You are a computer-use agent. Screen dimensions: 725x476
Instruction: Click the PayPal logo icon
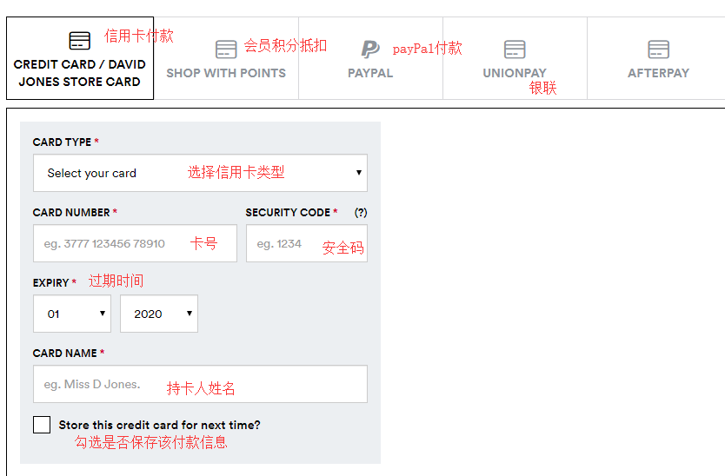point(370,49)
